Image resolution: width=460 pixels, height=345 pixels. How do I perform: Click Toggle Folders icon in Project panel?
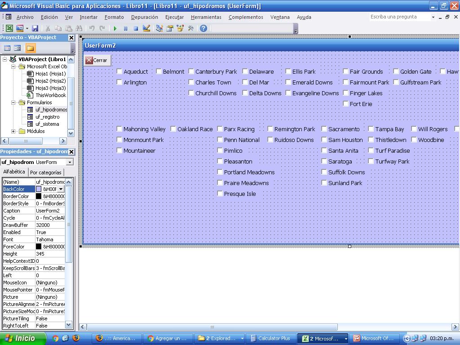point(30,48)
